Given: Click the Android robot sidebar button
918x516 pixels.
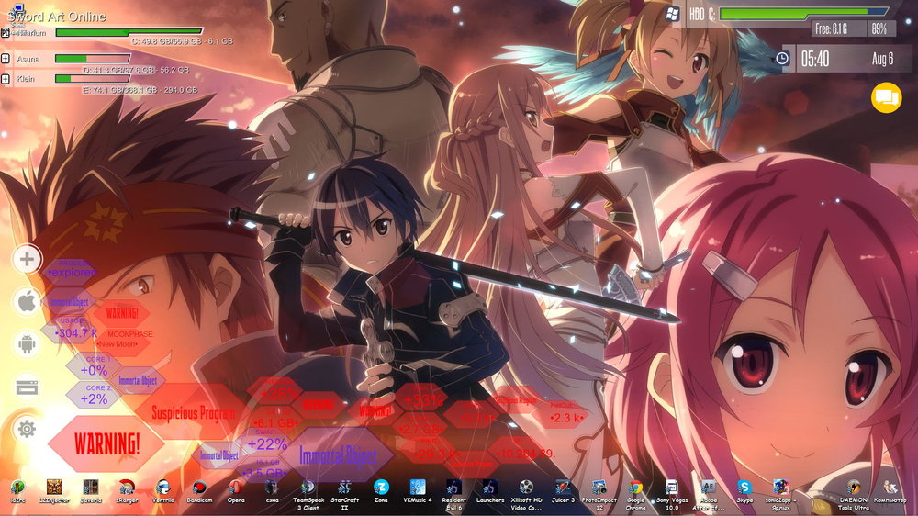Looking at the screenshot, I should (x=27, y=343).
